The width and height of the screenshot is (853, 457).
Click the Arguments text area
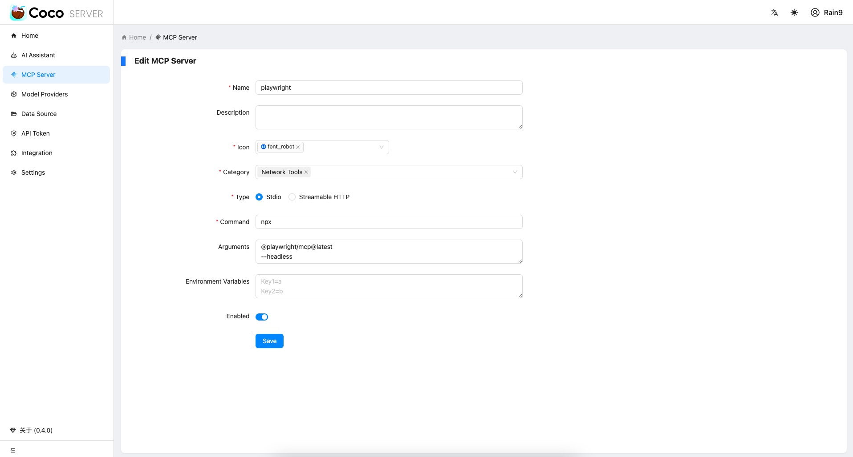[x=389, y=252]
